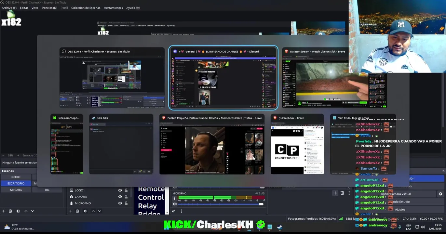
Task: Remove the scene transition with the trash icon
Action: pyautogui.click(x=342, y=193)
